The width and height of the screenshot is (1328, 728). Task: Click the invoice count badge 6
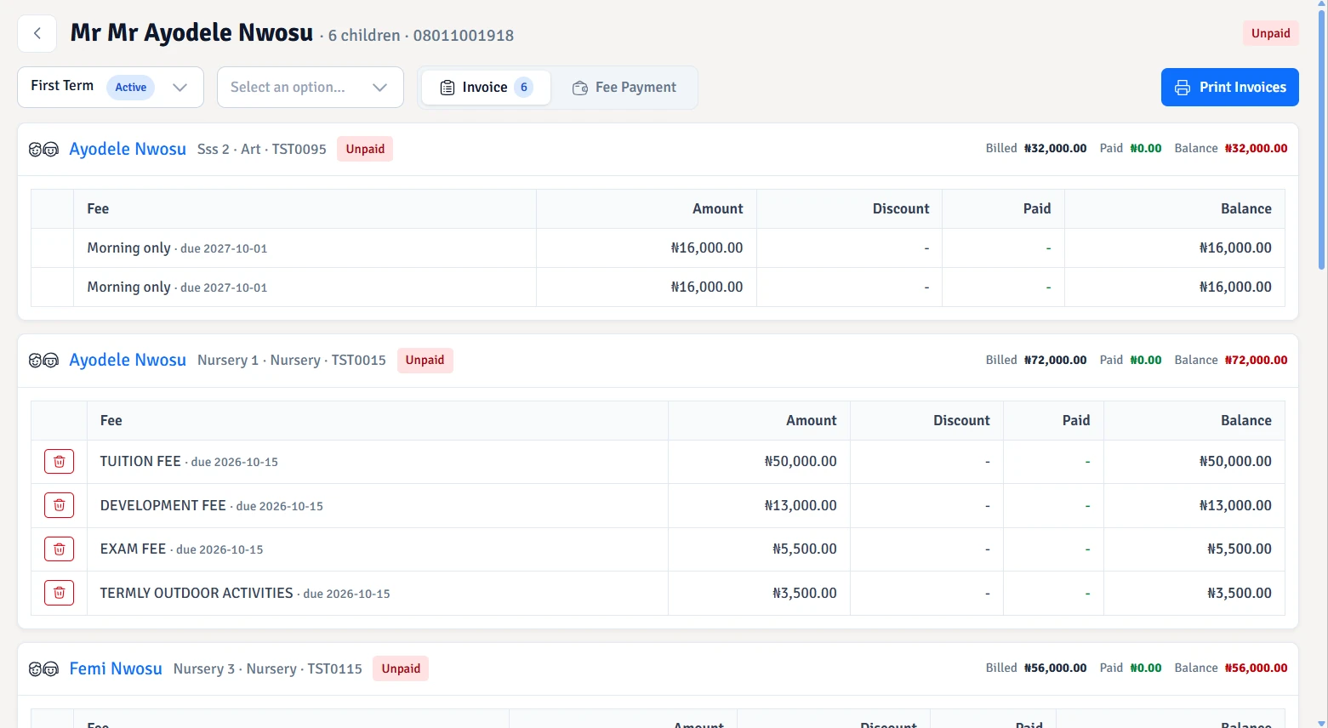524,88
